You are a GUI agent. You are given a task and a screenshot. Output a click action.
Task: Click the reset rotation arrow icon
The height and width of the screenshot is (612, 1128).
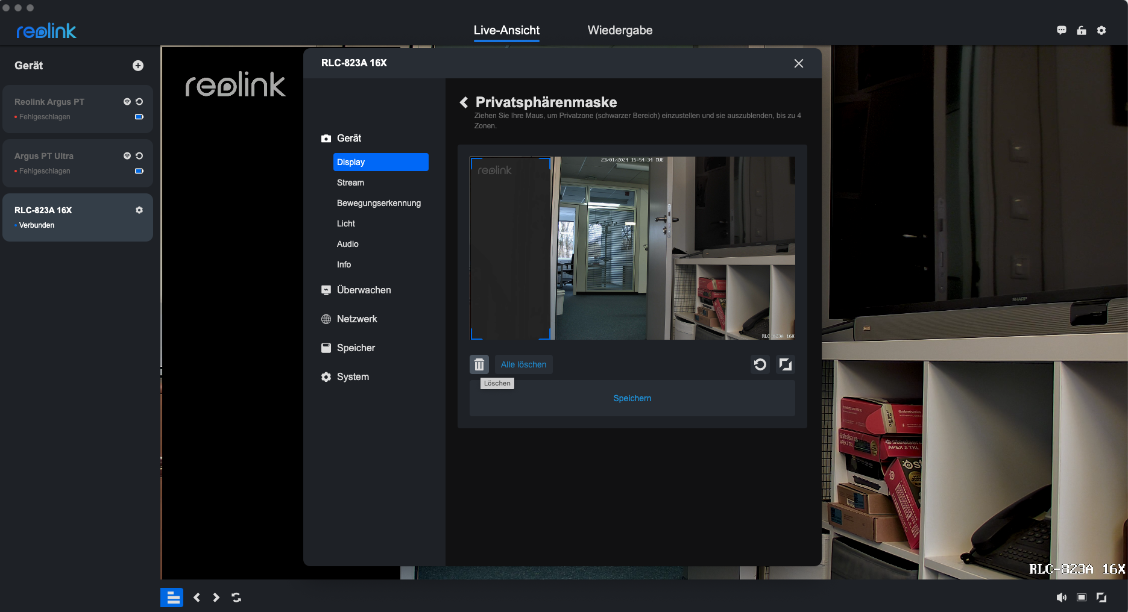click(x=760, y=364)
